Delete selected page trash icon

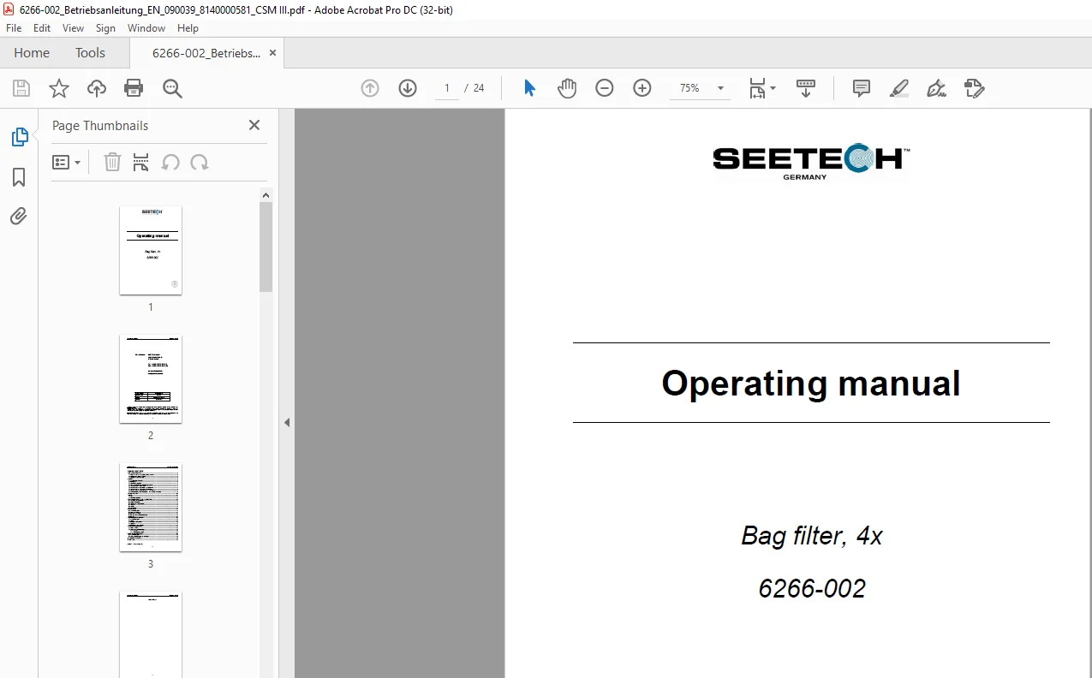[112, 162]
